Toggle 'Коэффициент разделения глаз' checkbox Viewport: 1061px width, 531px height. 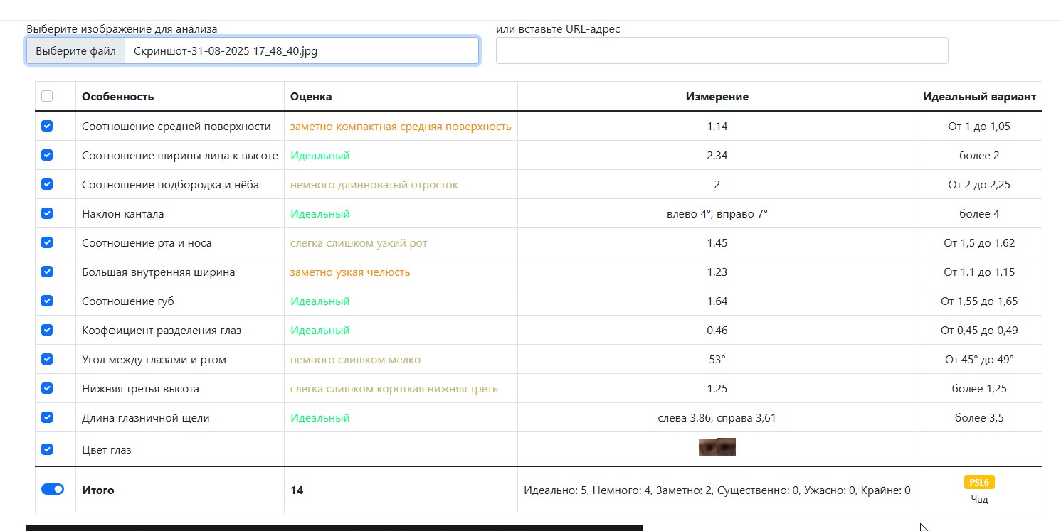pyautogui.click(x=47, y=330)
